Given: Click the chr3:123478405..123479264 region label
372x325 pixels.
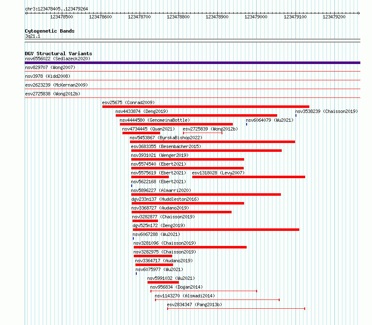Looking at the screenshot, I should coord(56,9).
